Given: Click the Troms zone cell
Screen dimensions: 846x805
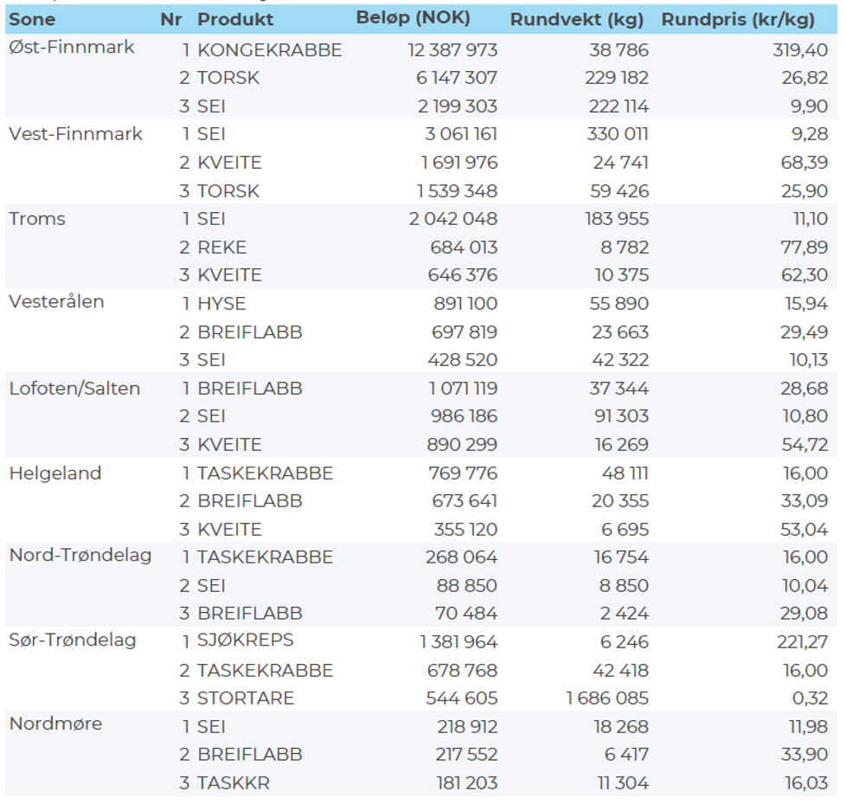Looking at the screenshot, I should pos(37,218).
